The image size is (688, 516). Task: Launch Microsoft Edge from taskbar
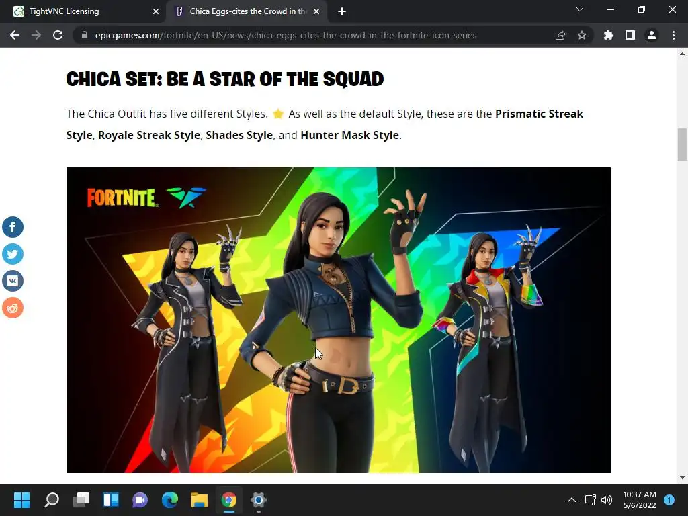point(170,500)
